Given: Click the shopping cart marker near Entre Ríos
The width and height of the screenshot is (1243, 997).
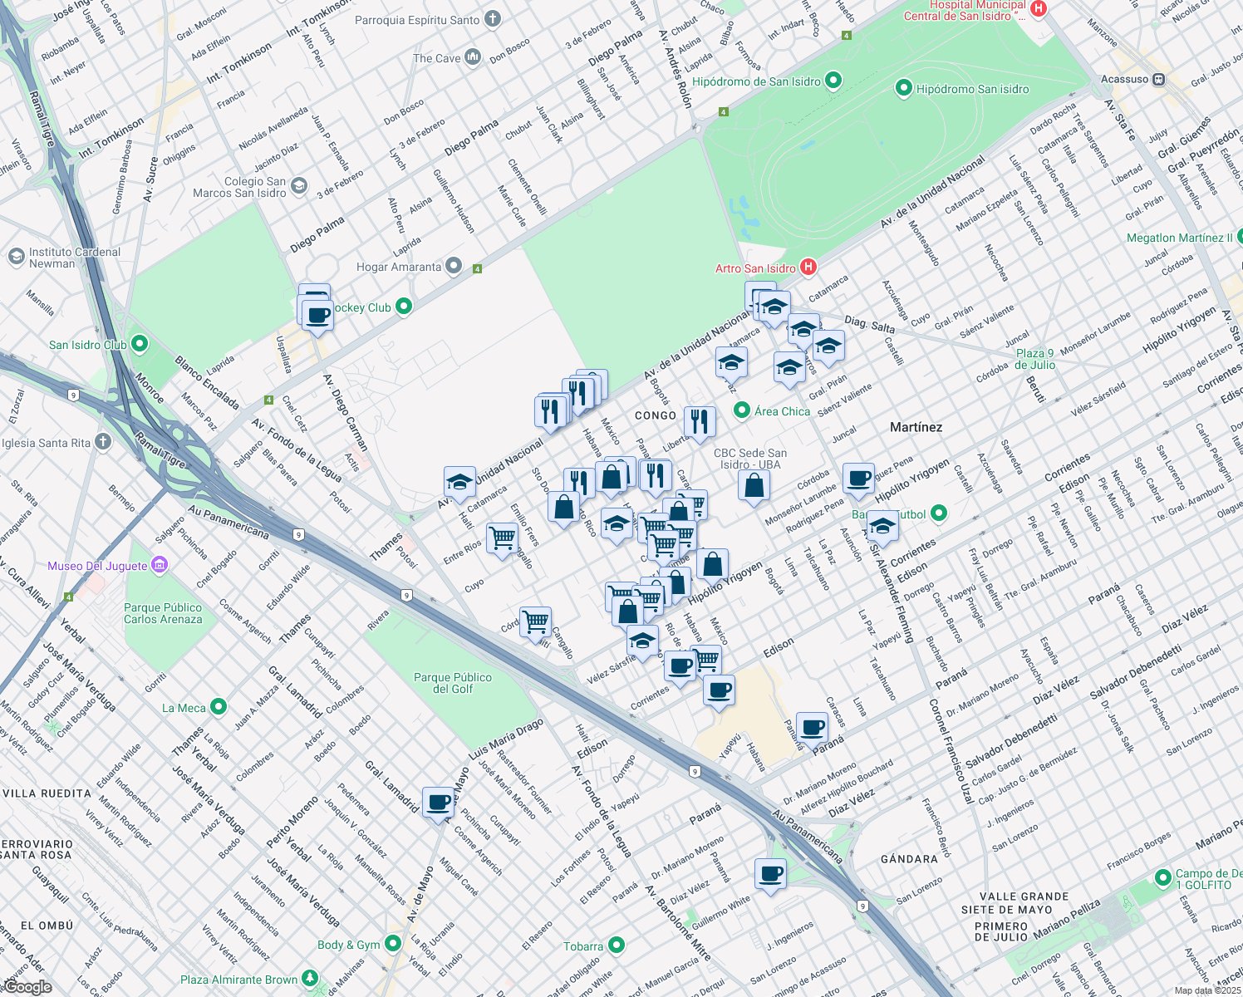Looking at the screenshot, I should (503, 538).
